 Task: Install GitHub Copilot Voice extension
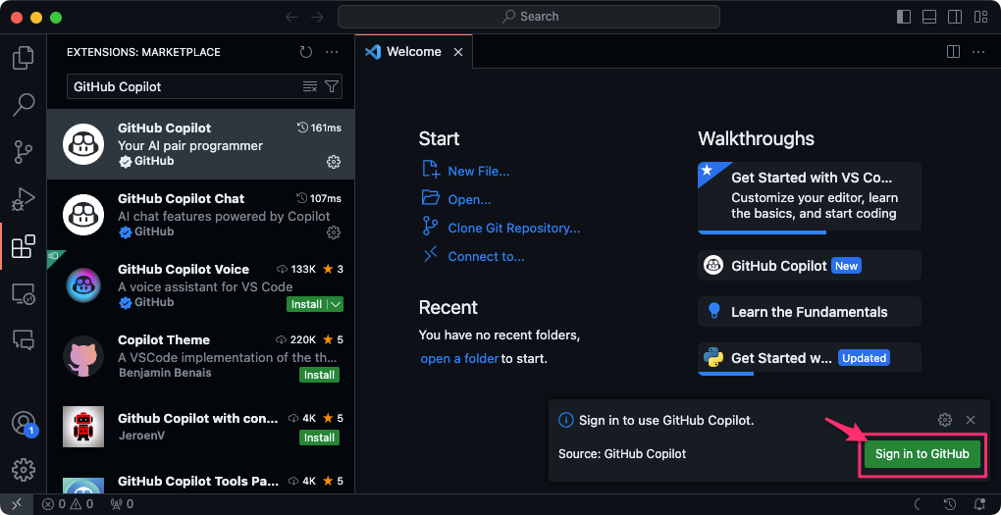point(307,304)
